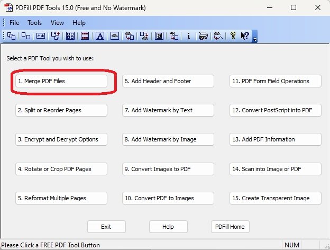330x250 pixels.
Task: Select 4. Rotate or Crop PDF Pages
Action: pos(61,169)
